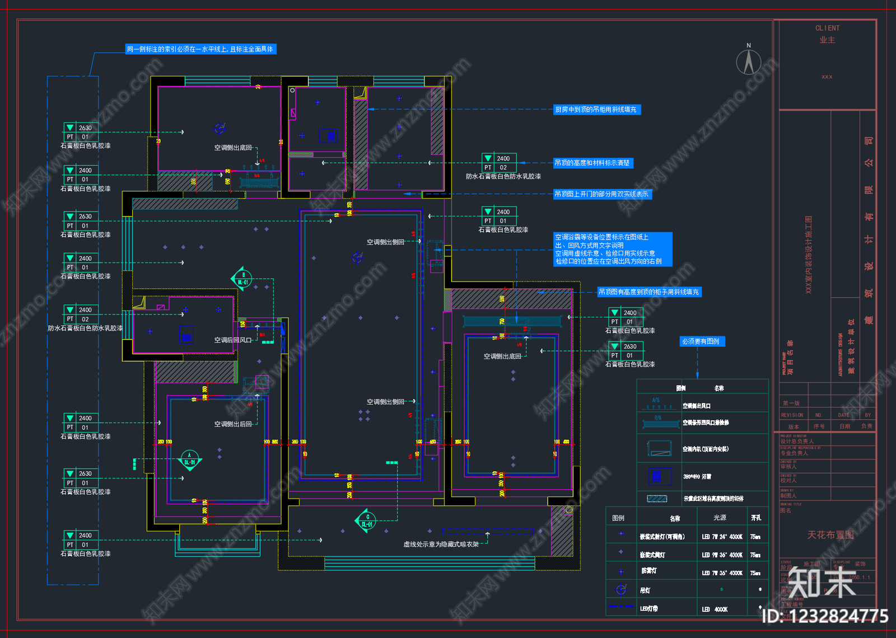Viewport: 896px width, 638px height.
Task: Click the LED灯带 dashed line legend symbol
Action: coord(621,607)
